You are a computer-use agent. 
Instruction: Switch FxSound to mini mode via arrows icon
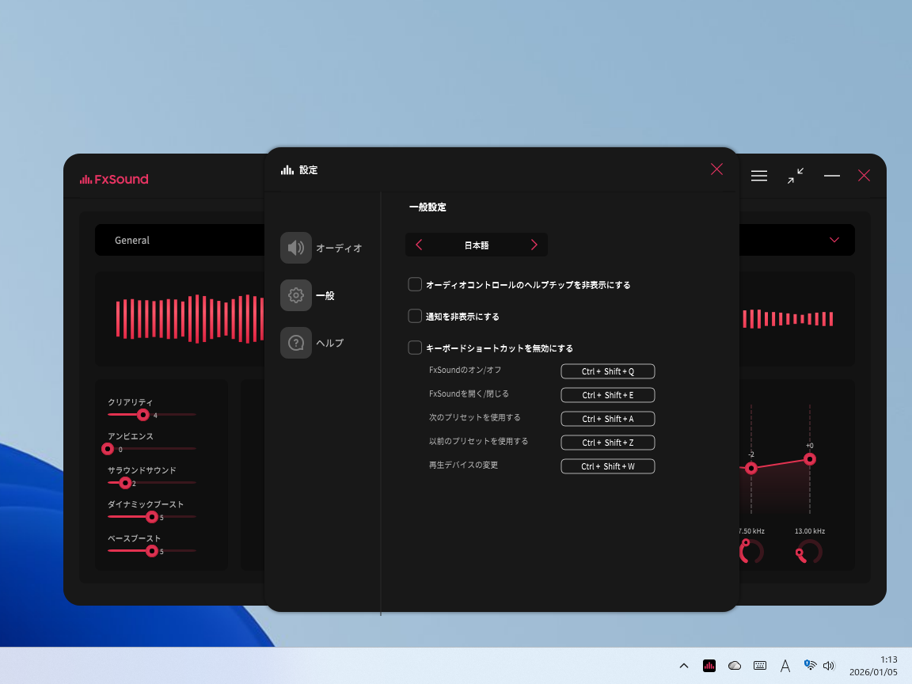pyautogui.click(x=796, y=176)
